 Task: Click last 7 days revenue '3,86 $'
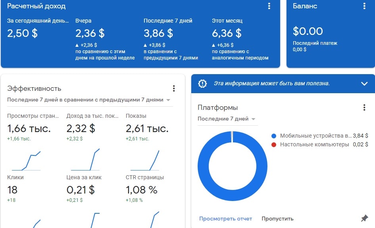tap(158, 33)
